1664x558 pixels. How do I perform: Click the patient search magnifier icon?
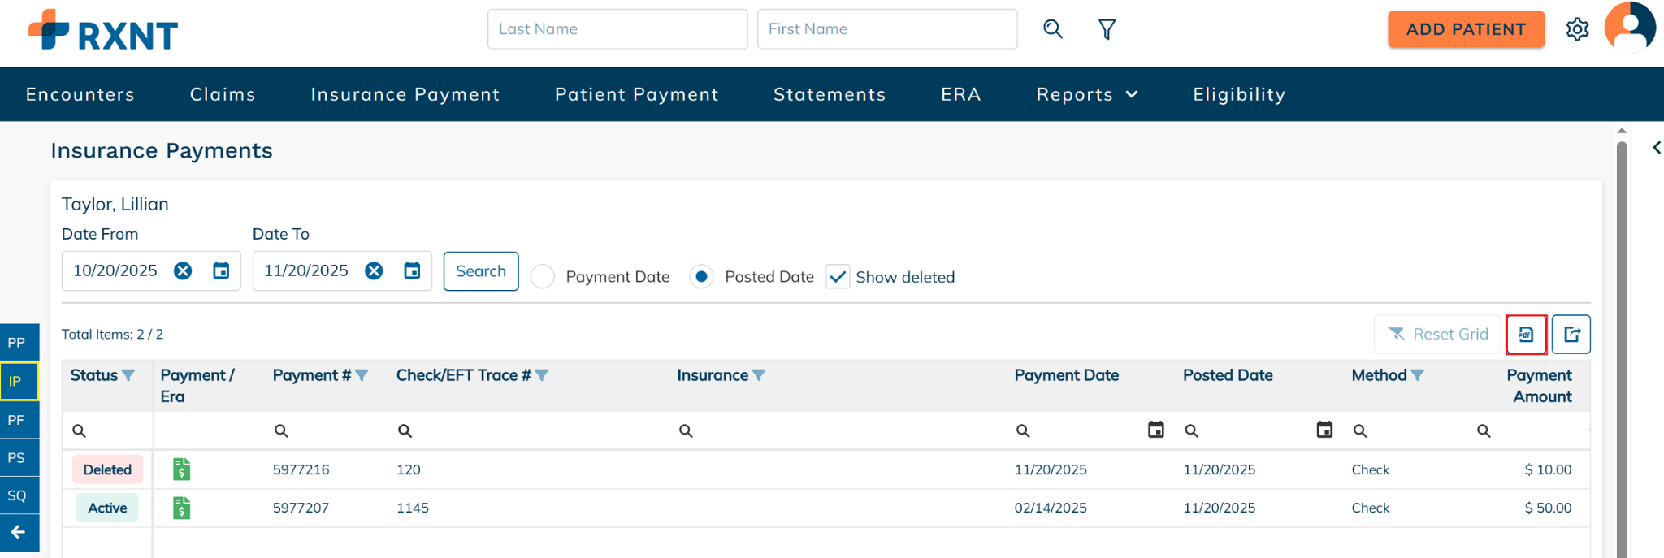[x=1053, y=29]
